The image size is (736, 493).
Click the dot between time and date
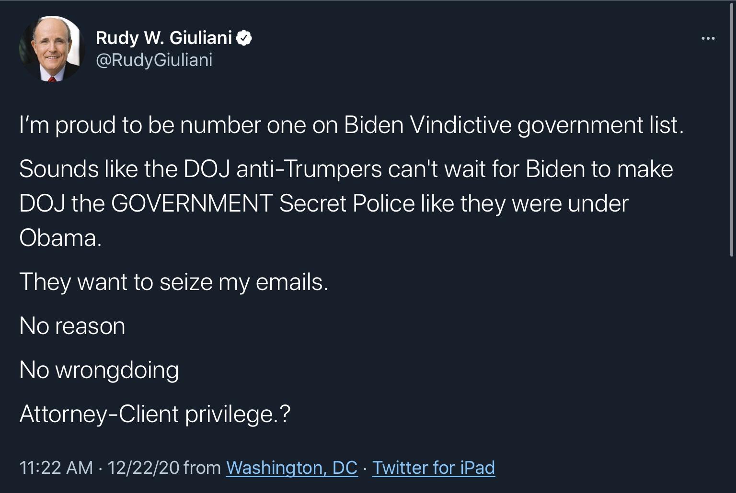click(101, 468)
